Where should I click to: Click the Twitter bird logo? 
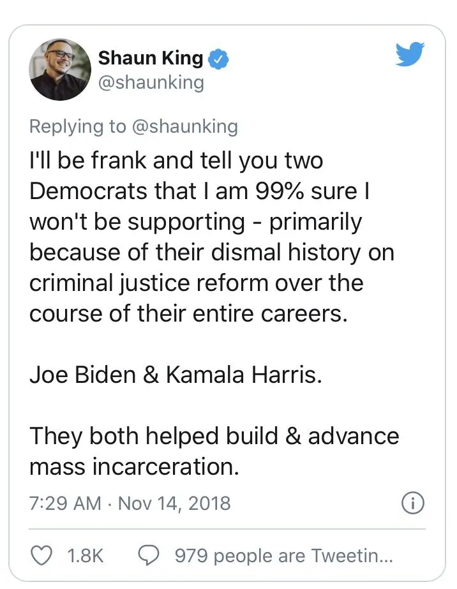point(408,54)
